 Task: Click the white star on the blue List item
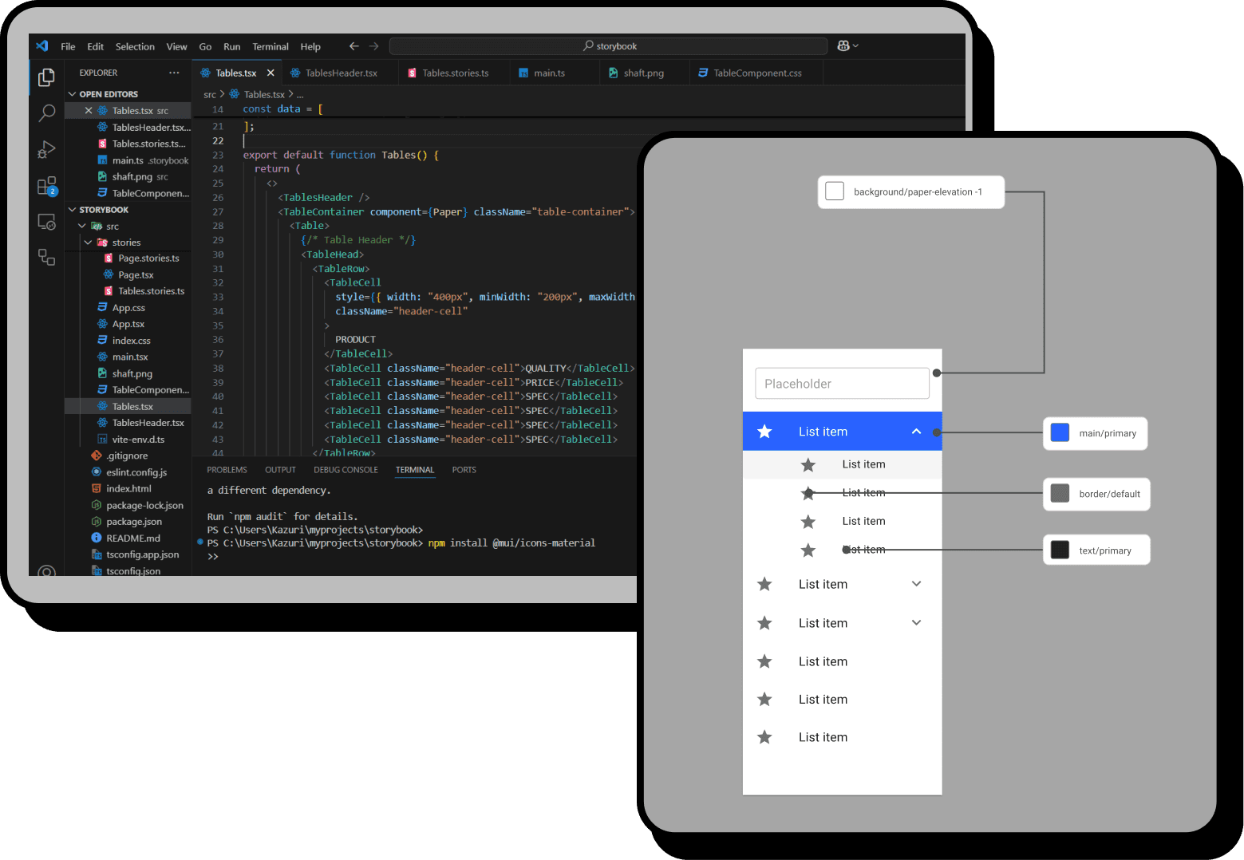(764, 432)
